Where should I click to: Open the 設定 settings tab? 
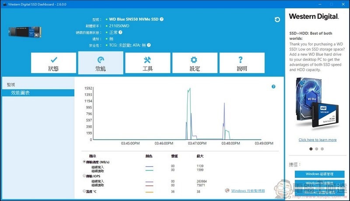[x=195, y=63]
